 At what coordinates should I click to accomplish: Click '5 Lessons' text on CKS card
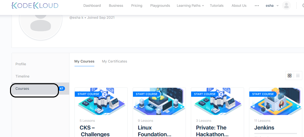coord(87,120)
